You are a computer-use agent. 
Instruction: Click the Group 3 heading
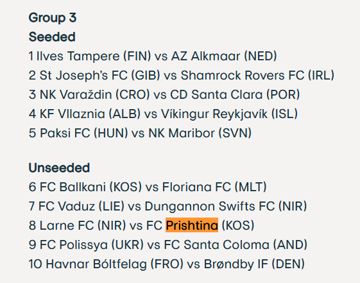pyautogui.click(x=53, y=18)
